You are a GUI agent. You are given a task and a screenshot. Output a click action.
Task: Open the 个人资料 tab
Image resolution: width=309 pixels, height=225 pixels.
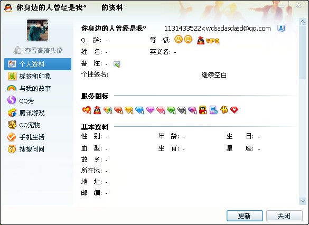[38, 64]
